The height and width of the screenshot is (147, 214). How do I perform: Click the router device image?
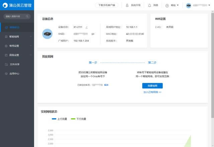[47, 34]
